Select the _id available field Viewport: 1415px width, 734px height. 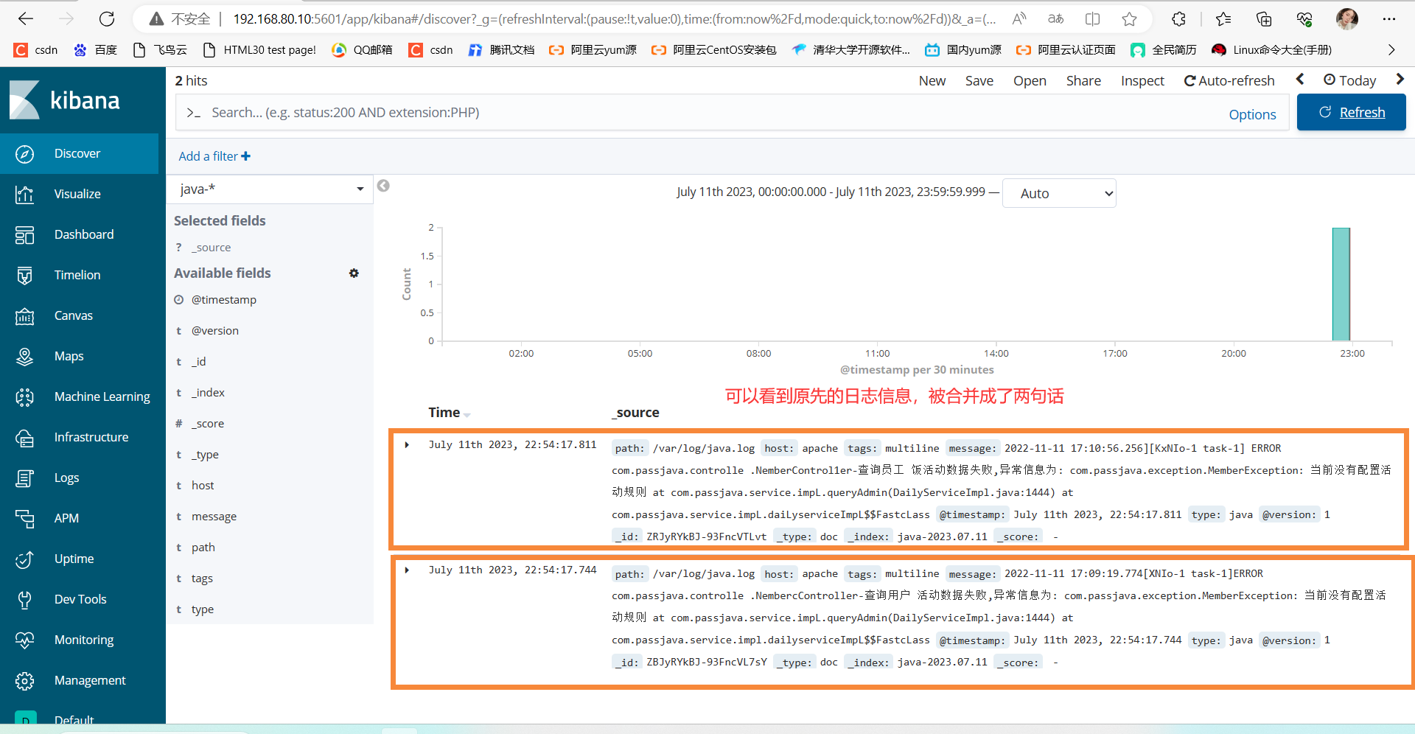[x=198, y=362]
